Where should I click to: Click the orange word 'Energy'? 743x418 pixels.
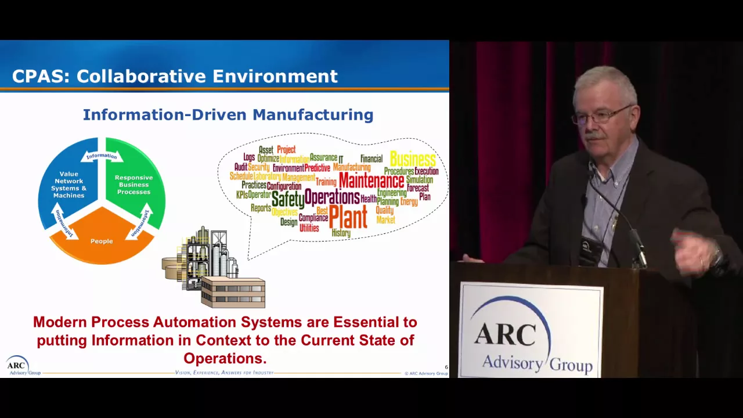[x=409, y=202]
